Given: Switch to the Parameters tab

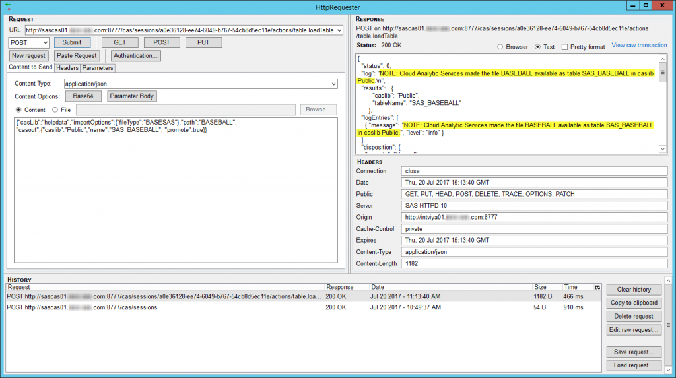Looking at the screenshot, I should tap(98, 68).
